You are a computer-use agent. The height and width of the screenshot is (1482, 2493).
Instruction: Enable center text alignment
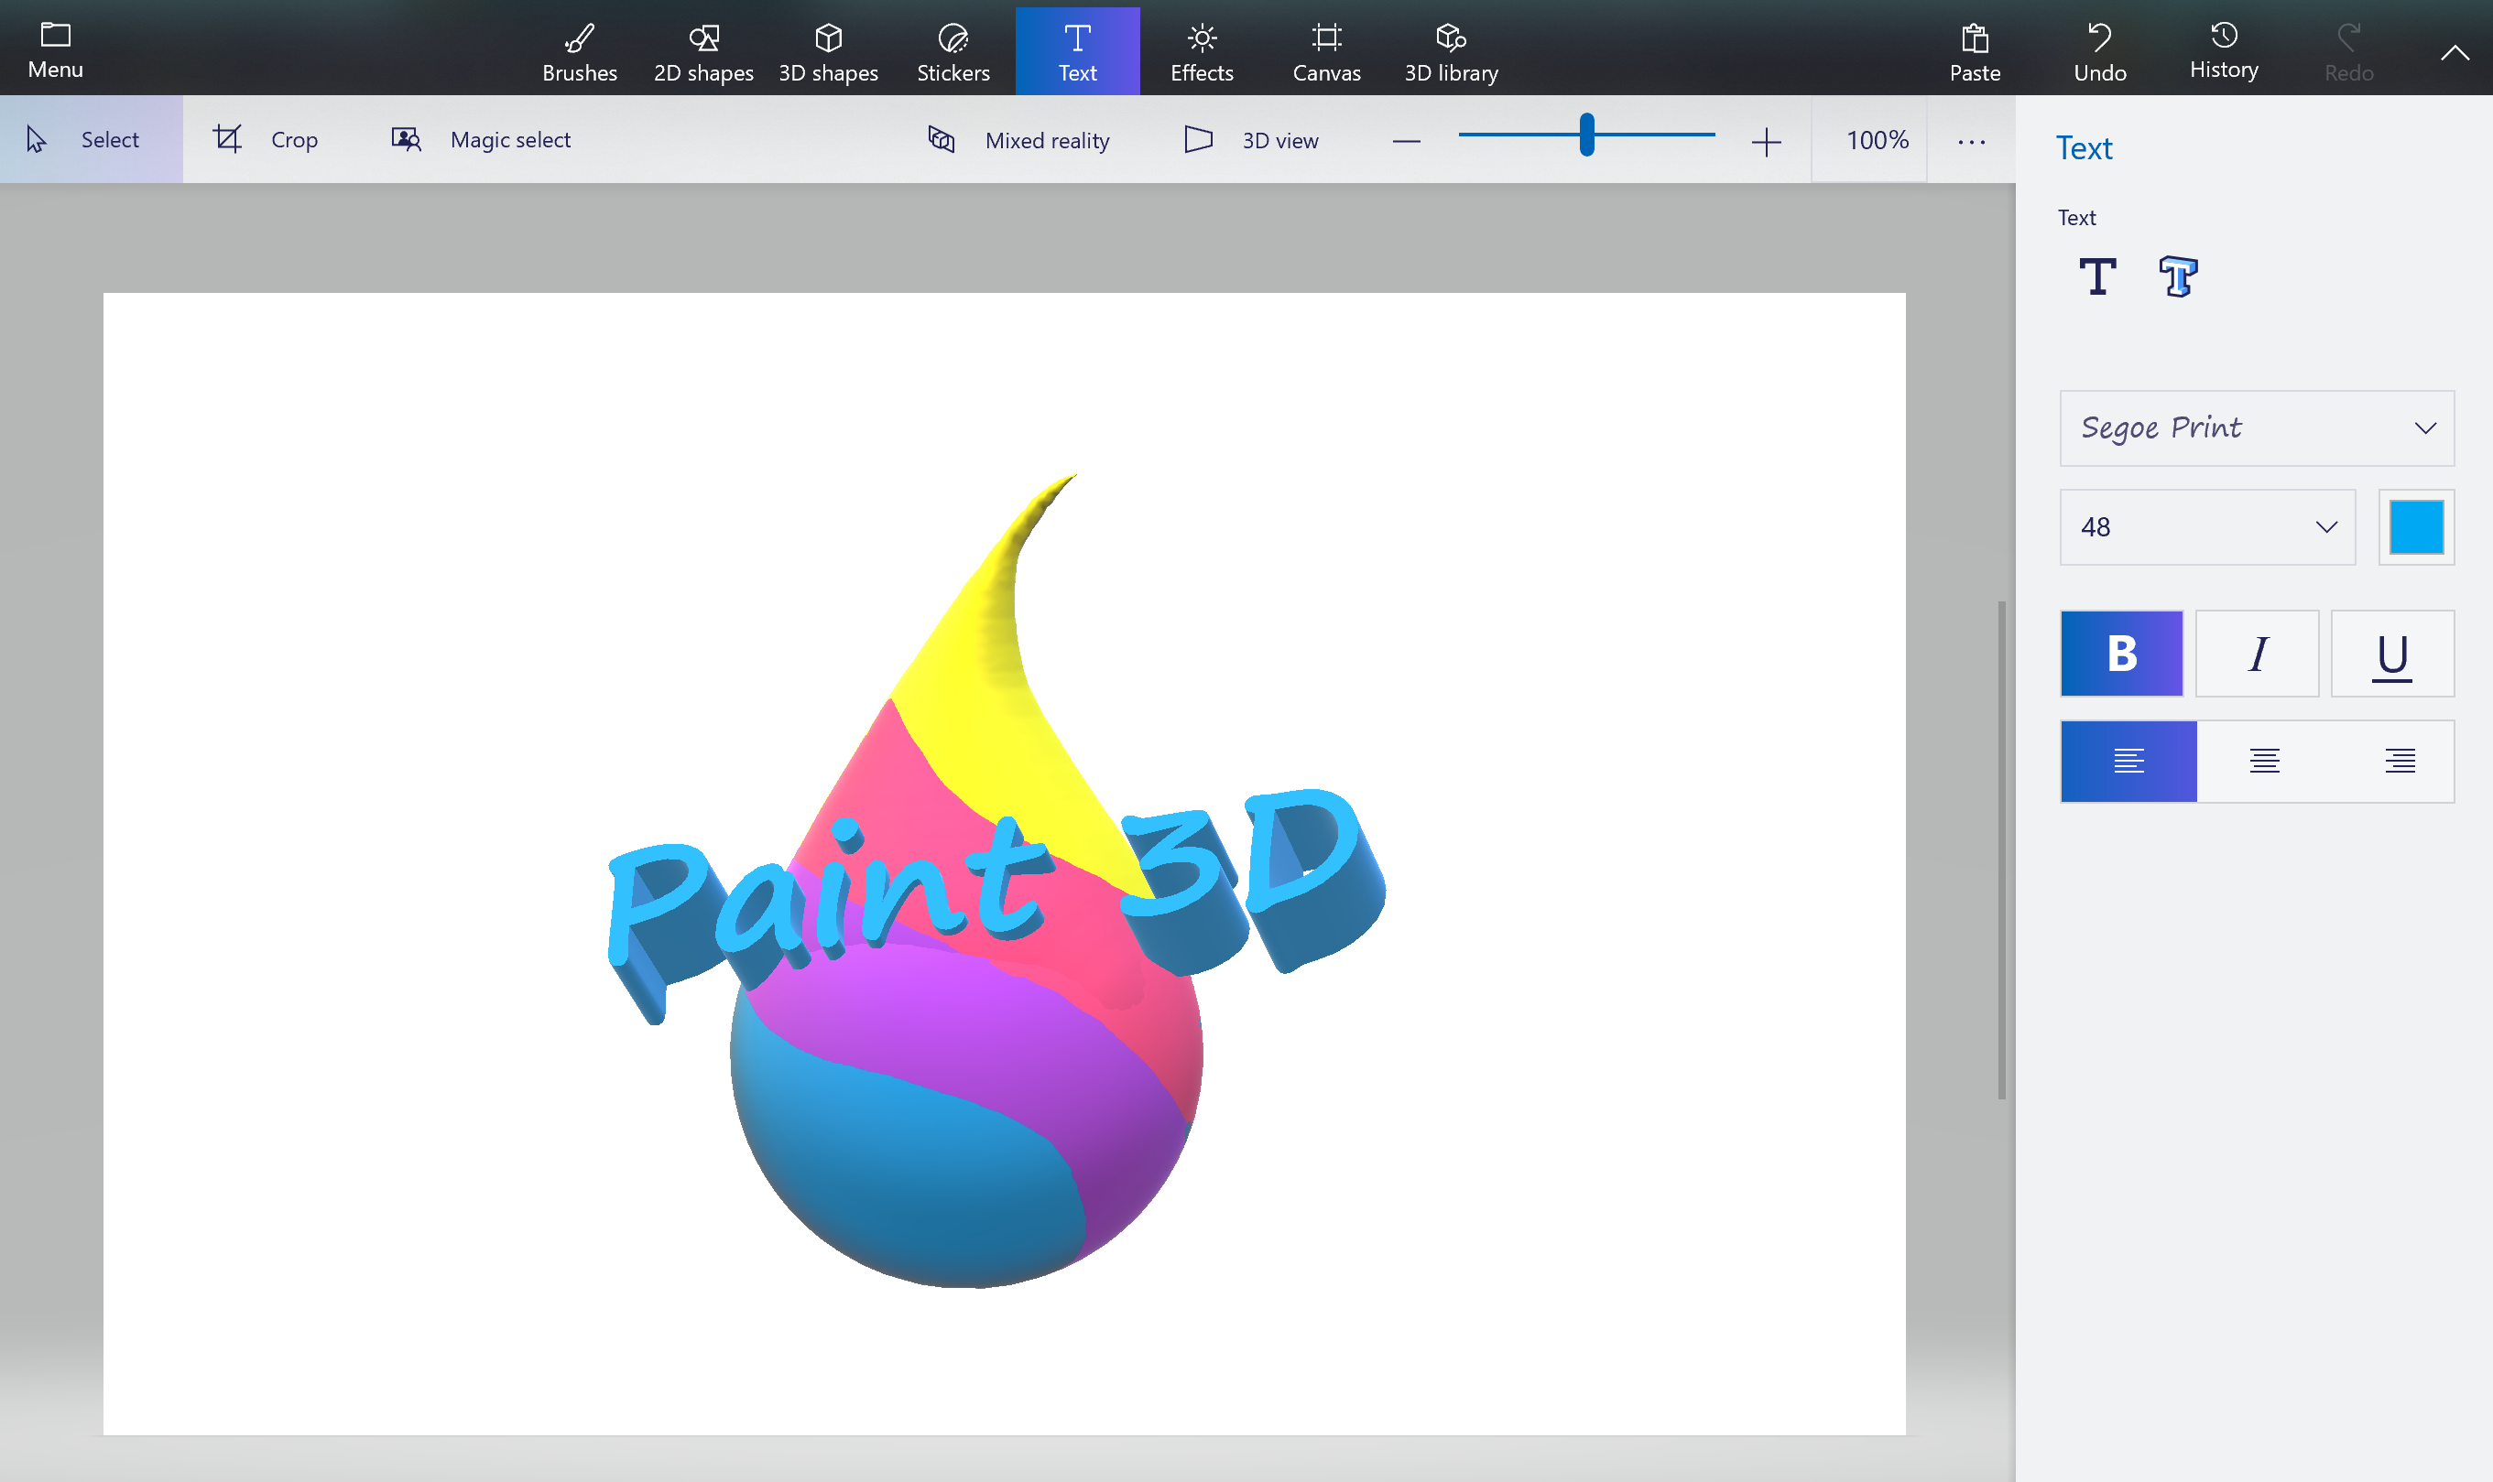point(2264,761)
